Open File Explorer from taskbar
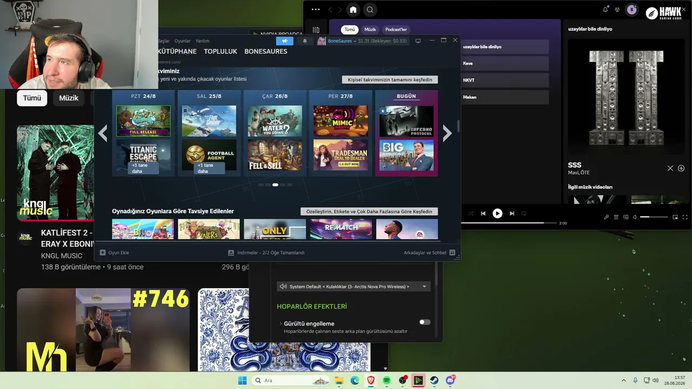 click(339, 380)
